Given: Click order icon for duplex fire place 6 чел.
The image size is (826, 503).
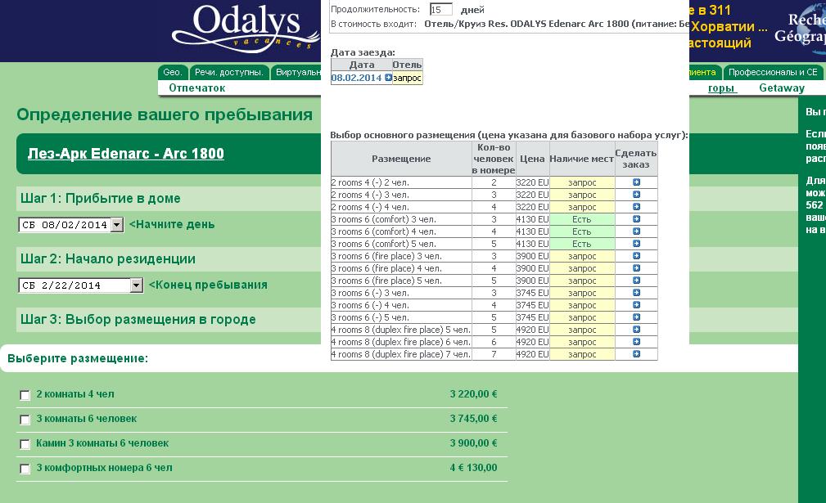Looking at the screenshot, I should click(x=636, y=342).
